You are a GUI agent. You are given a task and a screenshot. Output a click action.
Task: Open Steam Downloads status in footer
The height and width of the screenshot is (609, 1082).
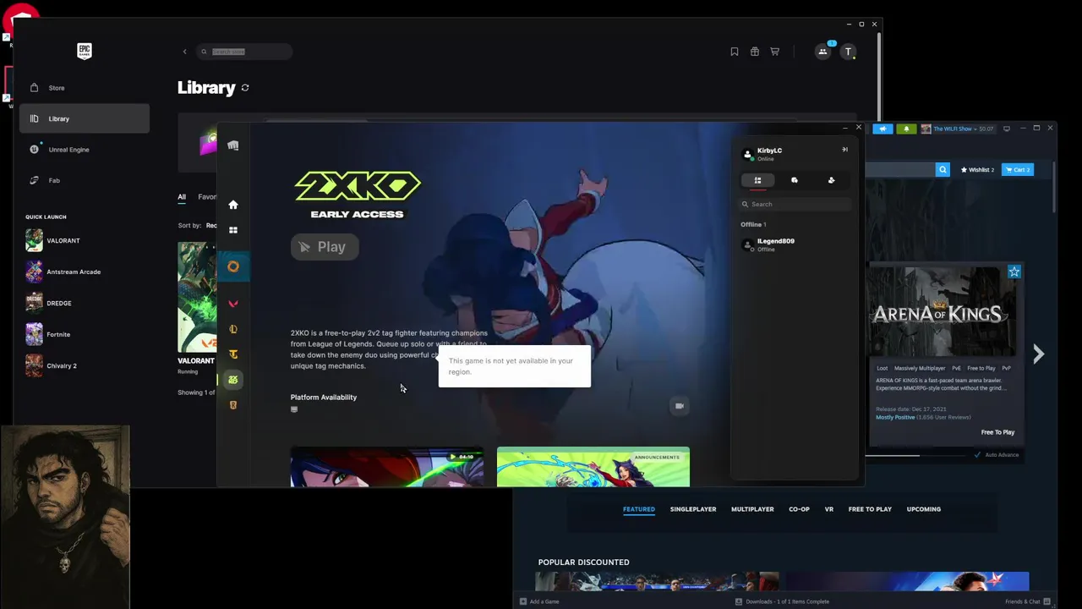pyautogui.click(x=782, y=601)
